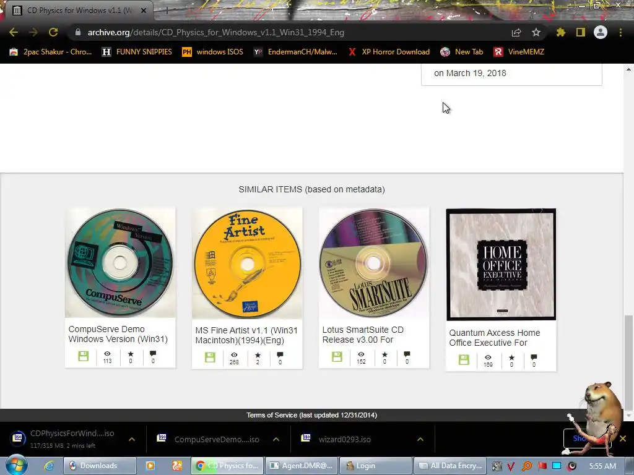Screen dimensions: 634x475
Task: Launch Internet Explorer from the taskbar
Action: click(x=49, y=466)
